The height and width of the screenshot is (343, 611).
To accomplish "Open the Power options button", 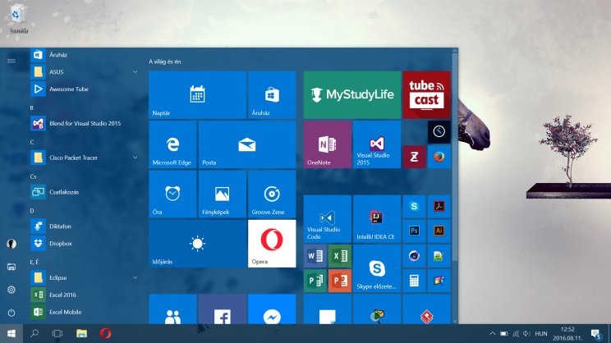I will point(11,313).
